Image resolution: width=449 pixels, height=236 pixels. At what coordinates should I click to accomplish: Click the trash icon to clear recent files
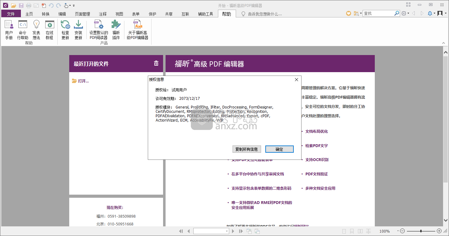coord(156,63)
